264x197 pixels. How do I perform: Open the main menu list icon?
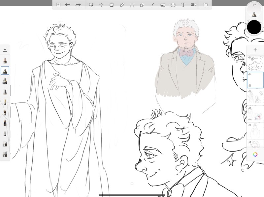click(58, 5)
